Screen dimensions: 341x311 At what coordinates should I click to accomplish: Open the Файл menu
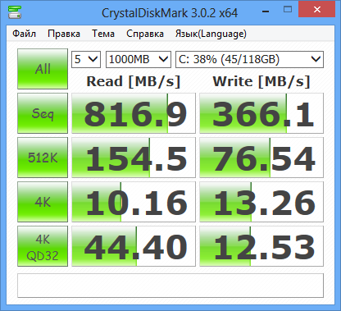[24, 34]
